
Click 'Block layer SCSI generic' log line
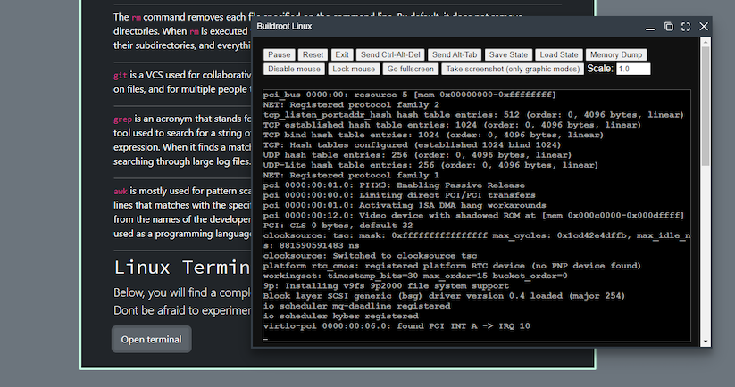(x=444, y=296)
